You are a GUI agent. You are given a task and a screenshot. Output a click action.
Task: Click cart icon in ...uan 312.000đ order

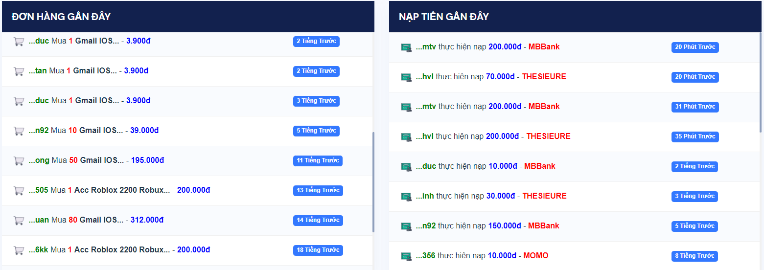click(19, 221)
